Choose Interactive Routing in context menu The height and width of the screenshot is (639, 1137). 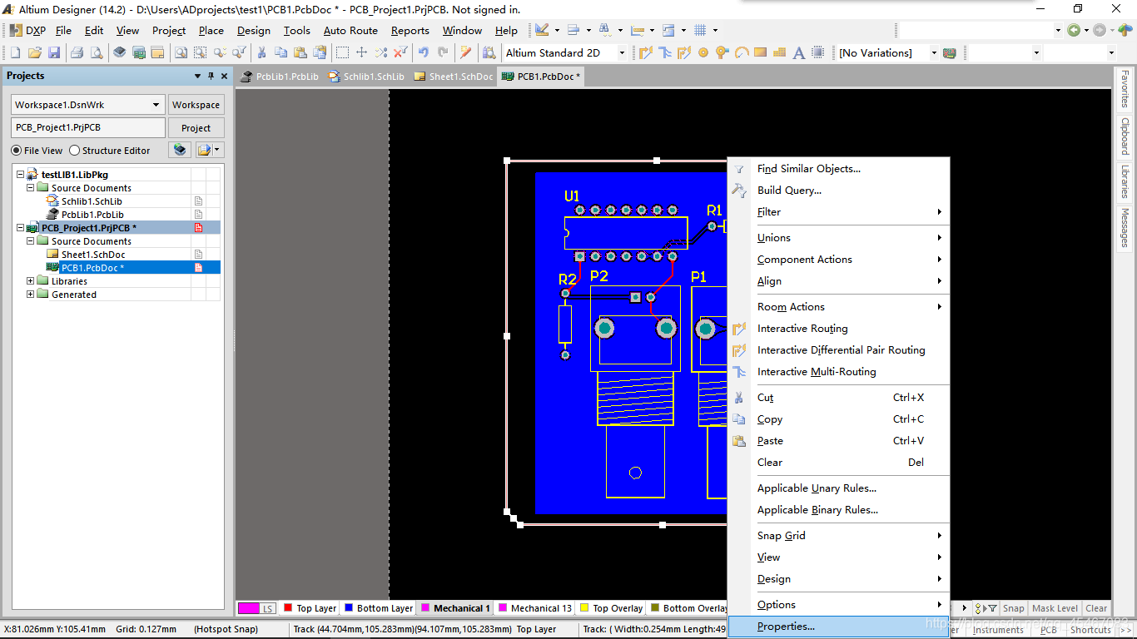839,329
